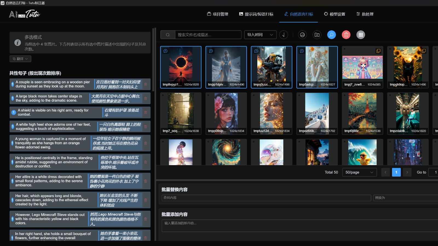Toggle selection dot on tmptuu12d thumbnail
438x246 pixels.
point(254,95)
